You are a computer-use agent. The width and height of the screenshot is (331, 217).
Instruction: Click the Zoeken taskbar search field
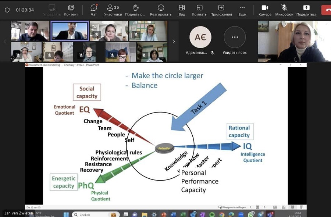click(96, 214)
